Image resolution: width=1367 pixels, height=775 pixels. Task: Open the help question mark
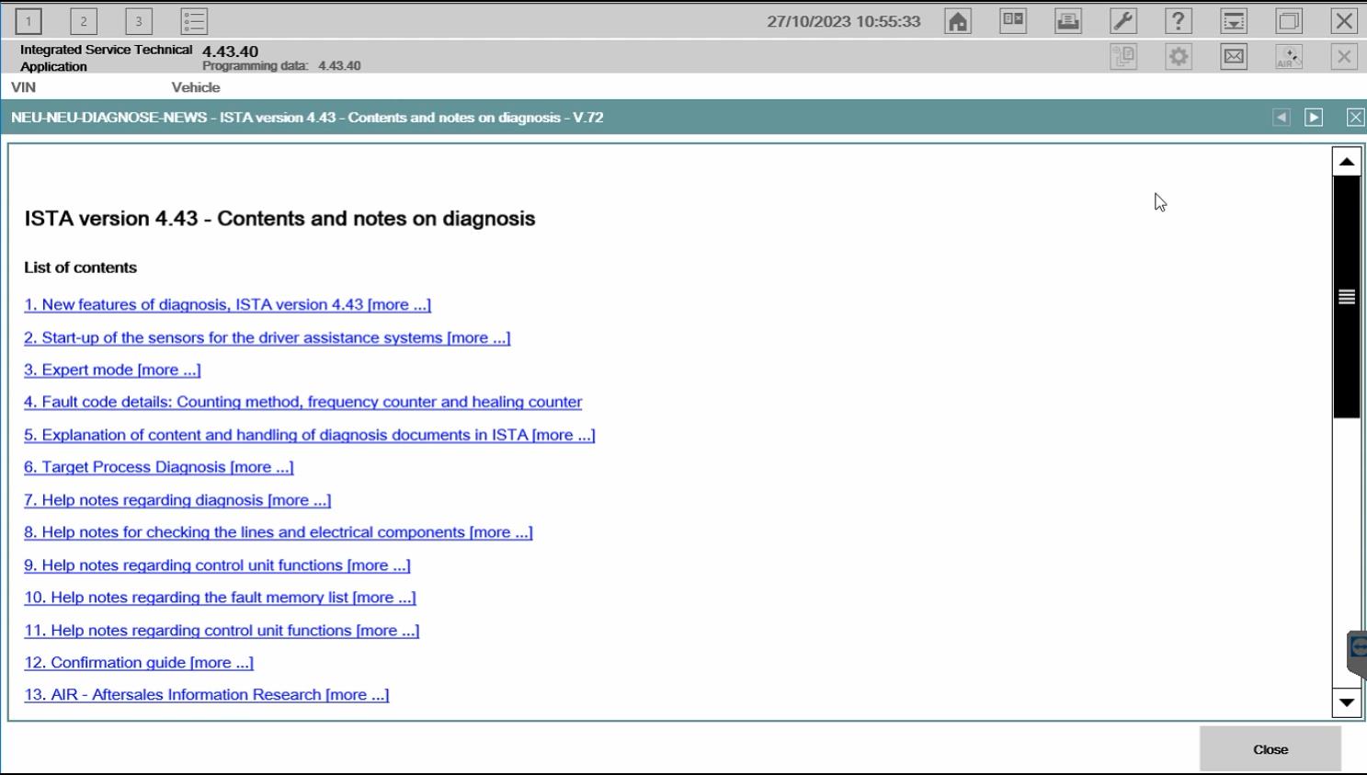tap(1179, 21)
